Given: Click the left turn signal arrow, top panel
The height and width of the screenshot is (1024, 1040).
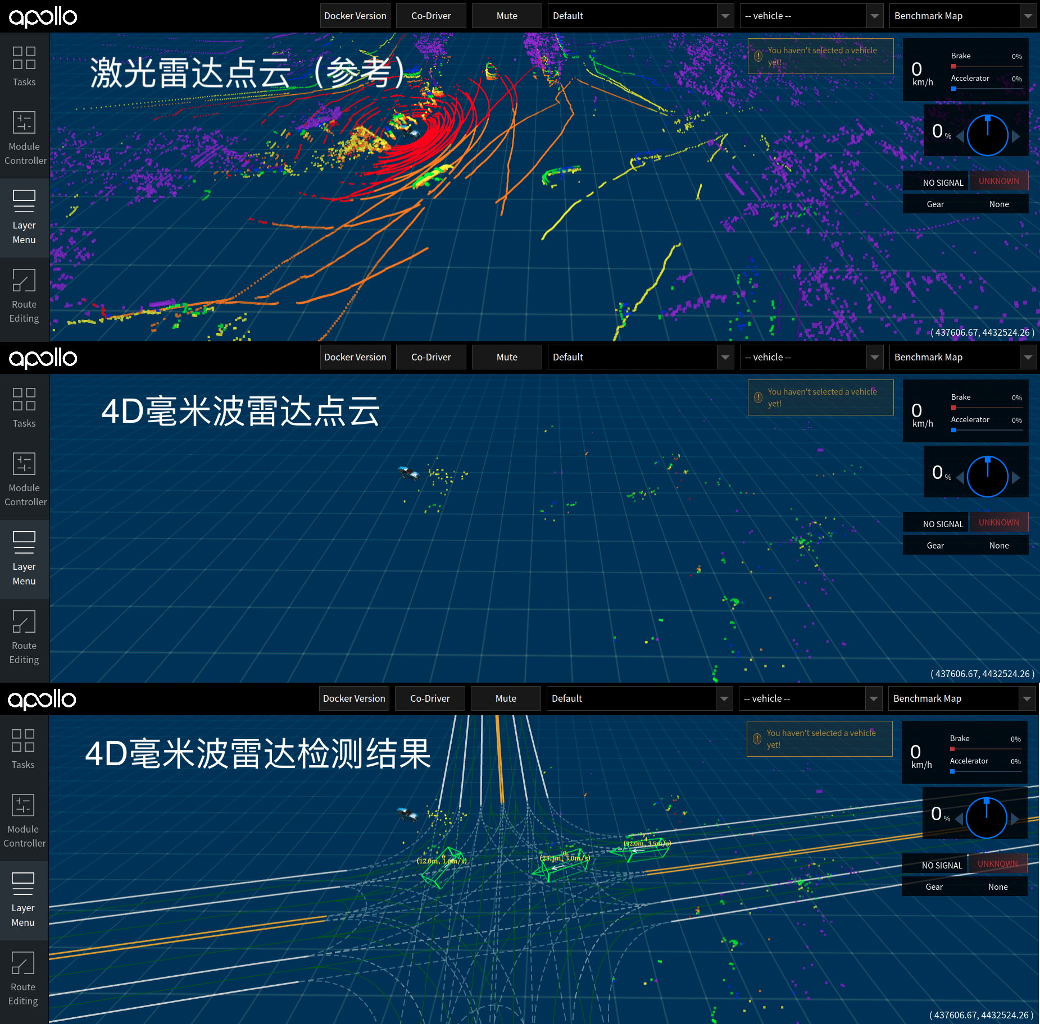Looking at the screenshot, I should tap(960, 136).
